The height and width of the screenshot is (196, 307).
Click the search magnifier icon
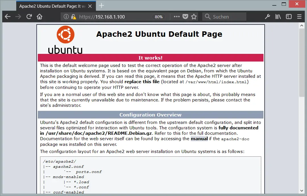pos(208,17)
